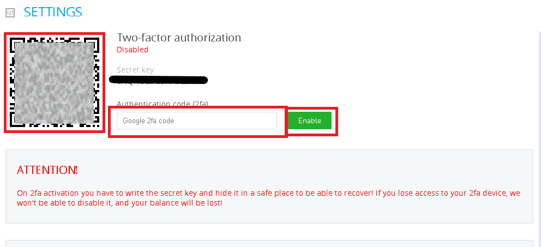541x247 pixels.
Task: Click the blurred two-factor QR code image
Action: coord(54,82)
